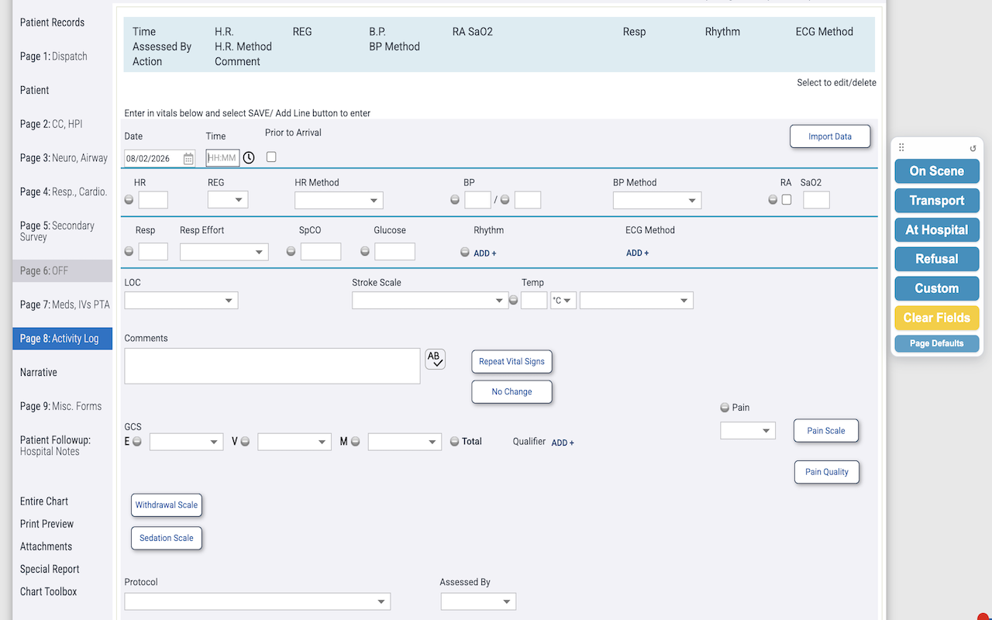Open the Assessed By dropdown
Viewport: 992px width, 620px height.
point(478,601)
